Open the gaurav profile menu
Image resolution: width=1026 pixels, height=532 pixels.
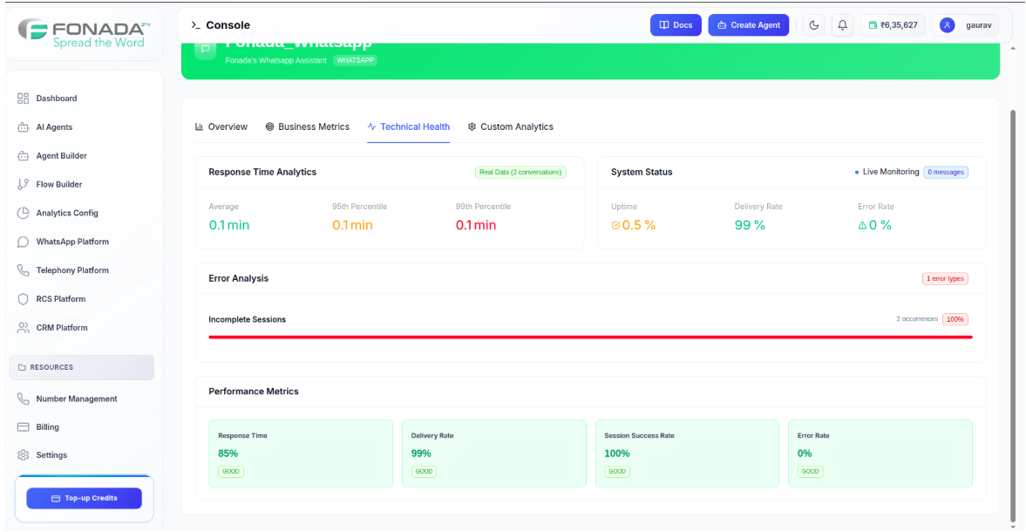[966, 25]
